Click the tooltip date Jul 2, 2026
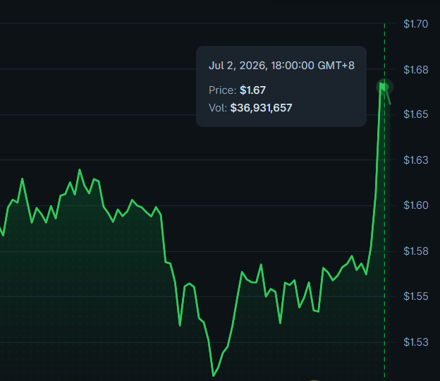This screenshot has height=381, width=440. point(281,66)
